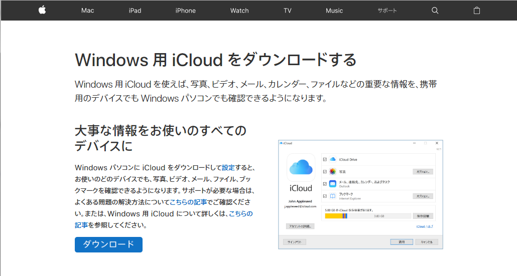Toggle the ブックマーク checkbox in iCloud window

coord(325,196)
